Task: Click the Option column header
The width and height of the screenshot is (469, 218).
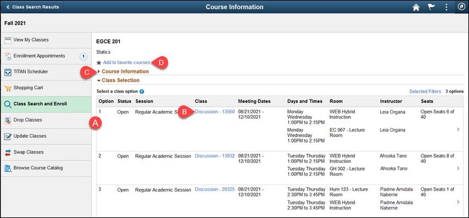Action: [x=106, y=101]
